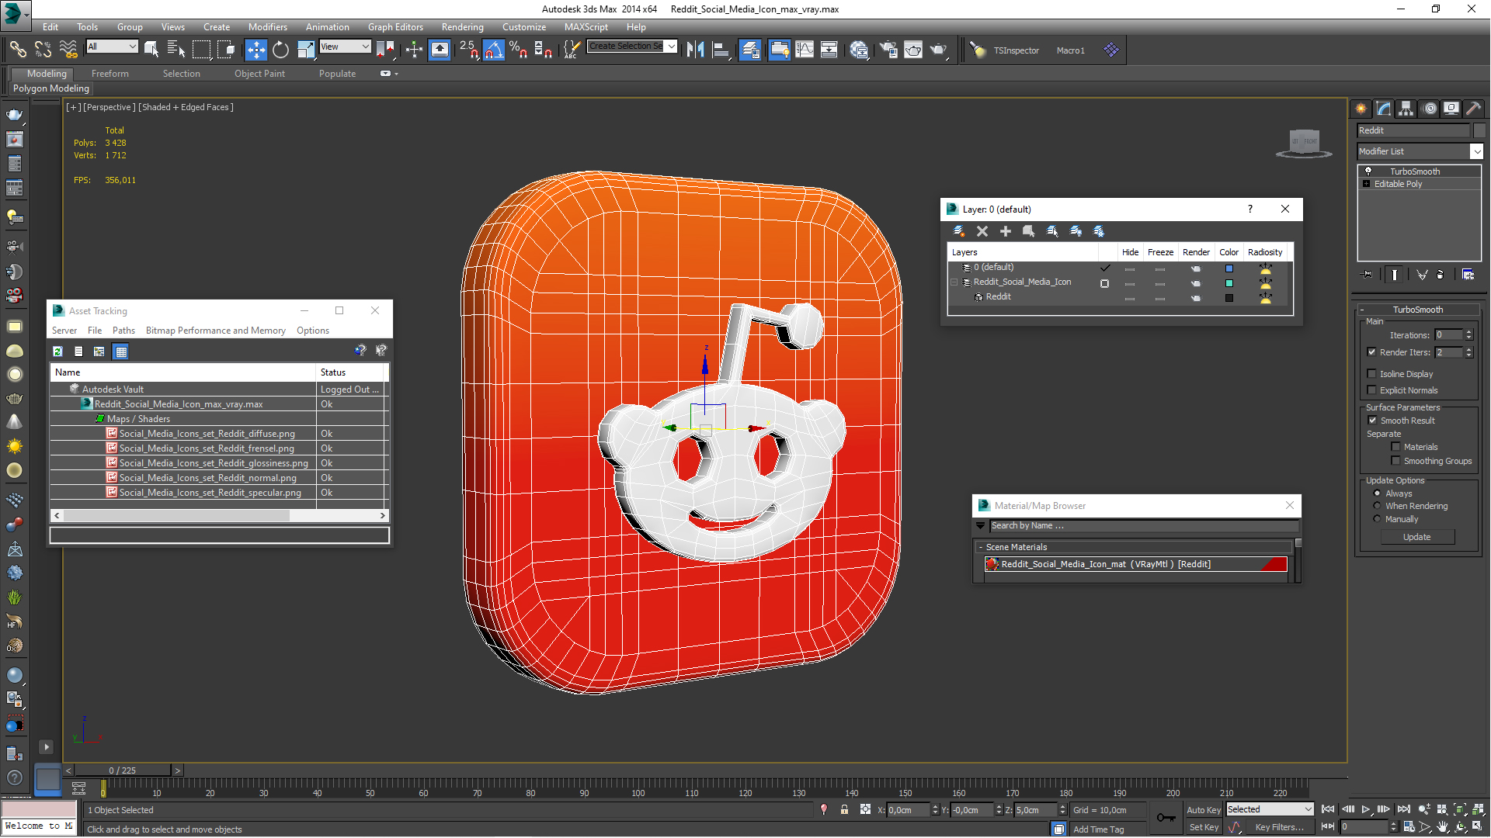
Task: Enable the Render Iters checkbox
Action: coord(1372,352)
